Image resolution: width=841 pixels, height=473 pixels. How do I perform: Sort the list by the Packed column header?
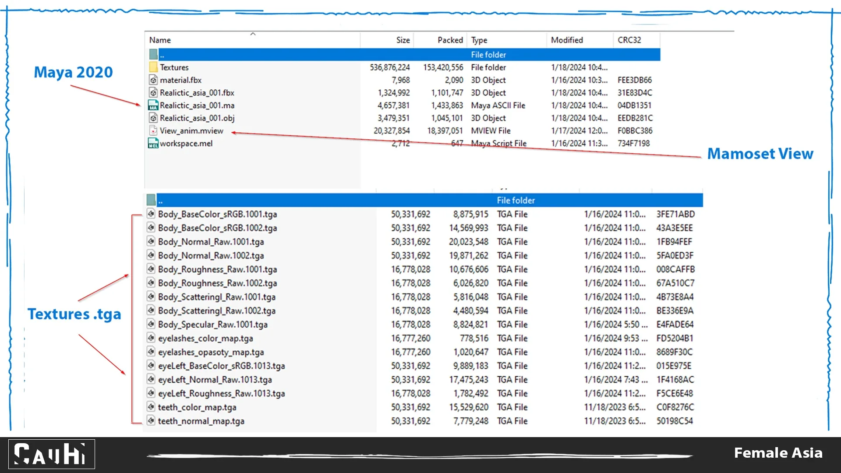click(450, 40)
